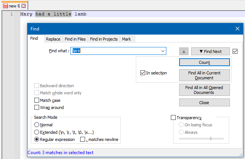The width and height of the screenshot is (245, 159).
Task: Enable the Match case option
Action: coord(37,100)
